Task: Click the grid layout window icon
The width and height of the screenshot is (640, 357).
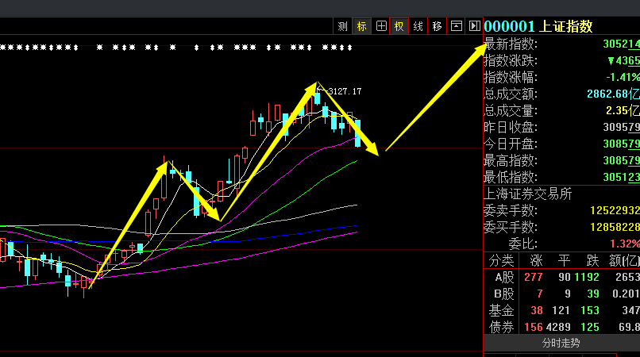Action: pyautogui.click(x=380, y=26)
